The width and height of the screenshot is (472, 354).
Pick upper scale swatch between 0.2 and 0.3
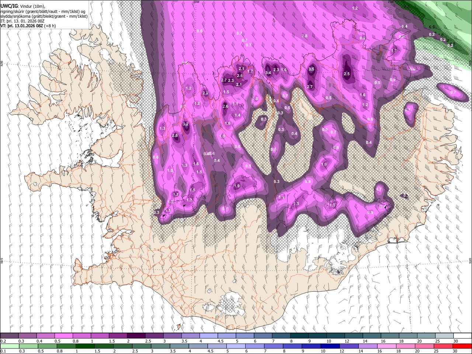[x=9, y=336]
